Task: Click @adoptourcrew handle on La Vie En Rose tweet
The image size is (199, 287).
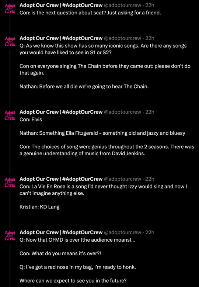Action: point(123,179)
